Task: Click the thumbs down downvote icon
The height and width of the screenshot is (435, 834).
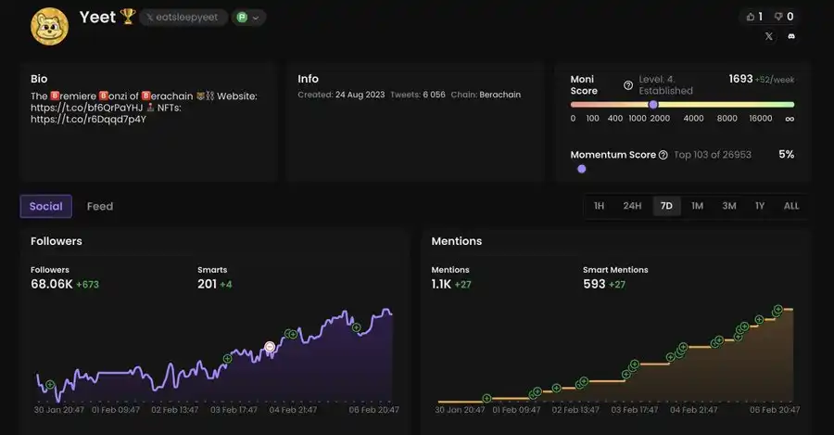Action: click(778, 17)
